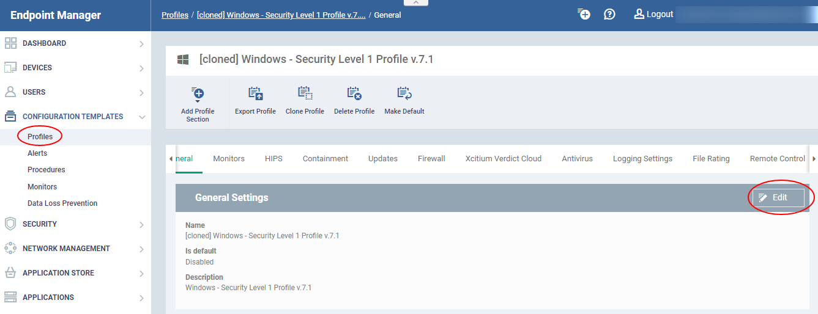
Task: Expand the Security sidebar menu
Action: click(75, 224)
